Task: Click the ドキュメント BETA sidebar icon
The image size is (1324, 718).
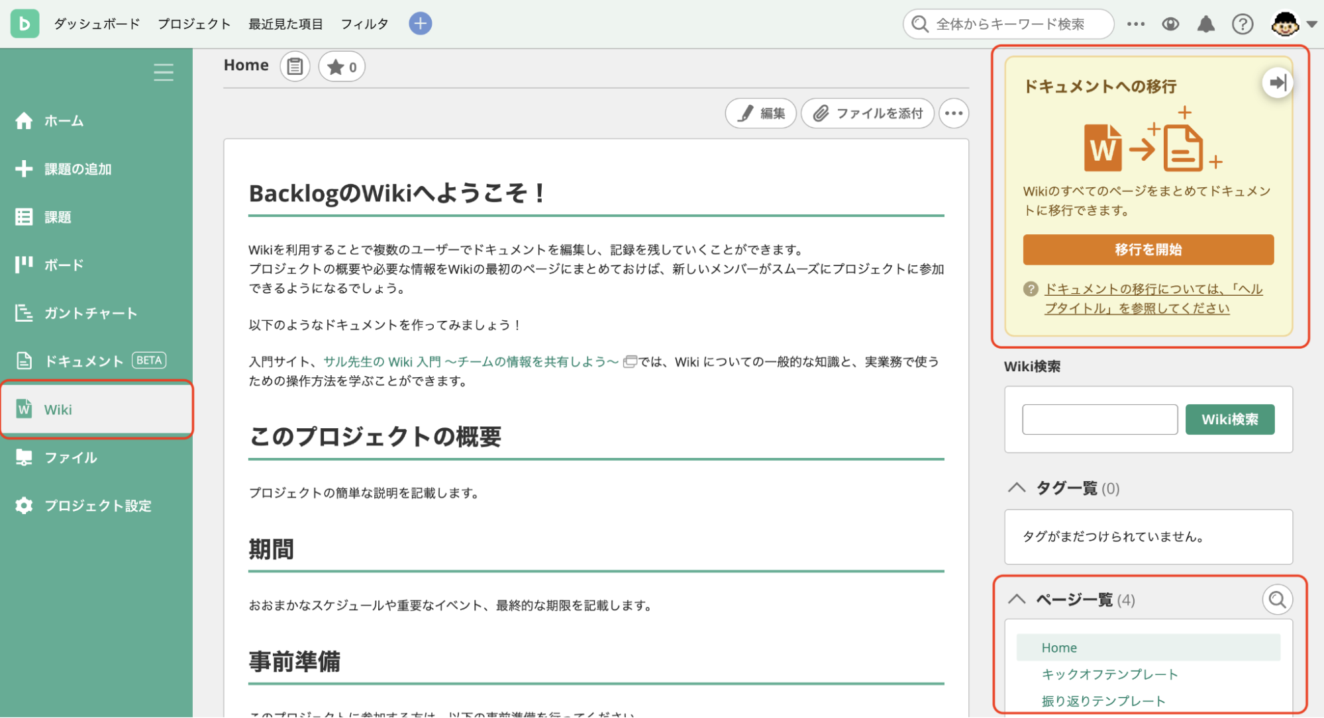Action: point(24,361)
